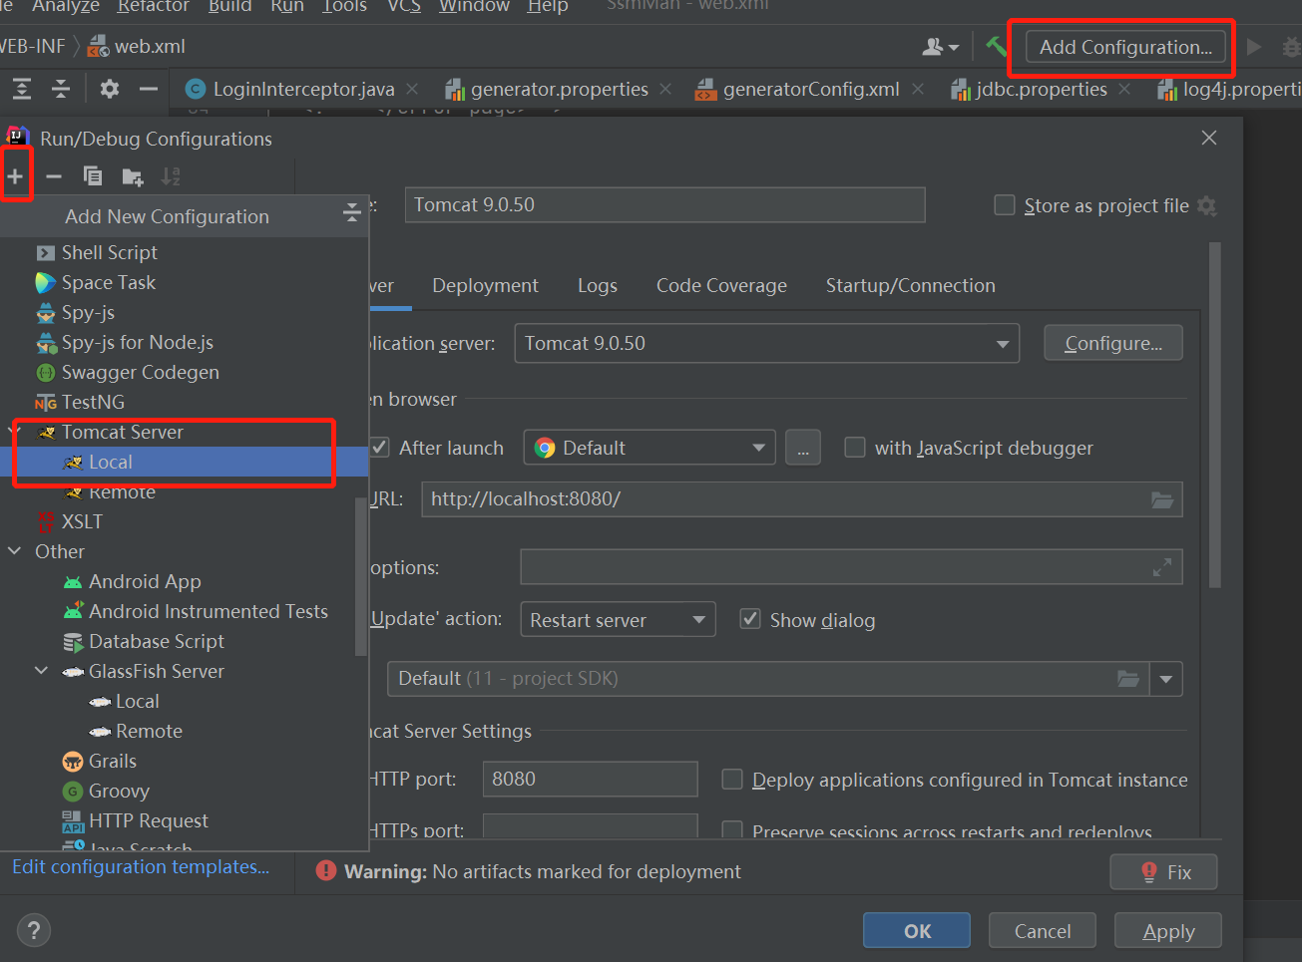Close the jdbc.properties tab
Image resolution: width=1302 pixels, height=962 pixels.
[x=1124, y=89]
